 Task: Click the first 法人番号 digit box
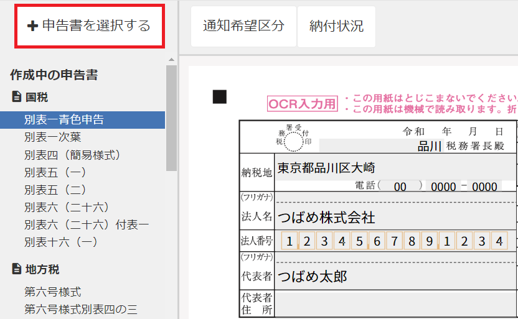pyautogui.click(x=290, y=241)
